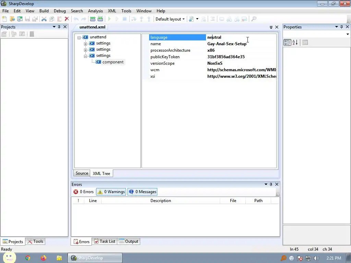This screenshot has height=263, width=351.
Task: Open Firefox from the taskbar
Action: coord(44,258)
